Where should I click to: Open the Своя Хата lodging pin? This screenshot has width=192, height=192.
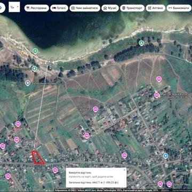click(95, 109)
